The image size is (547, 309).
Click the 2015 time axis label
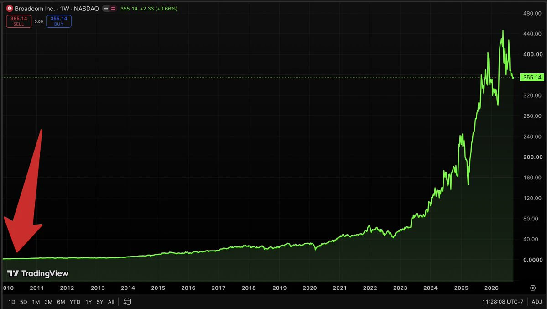pyautogui.click(x=158, y=288)
